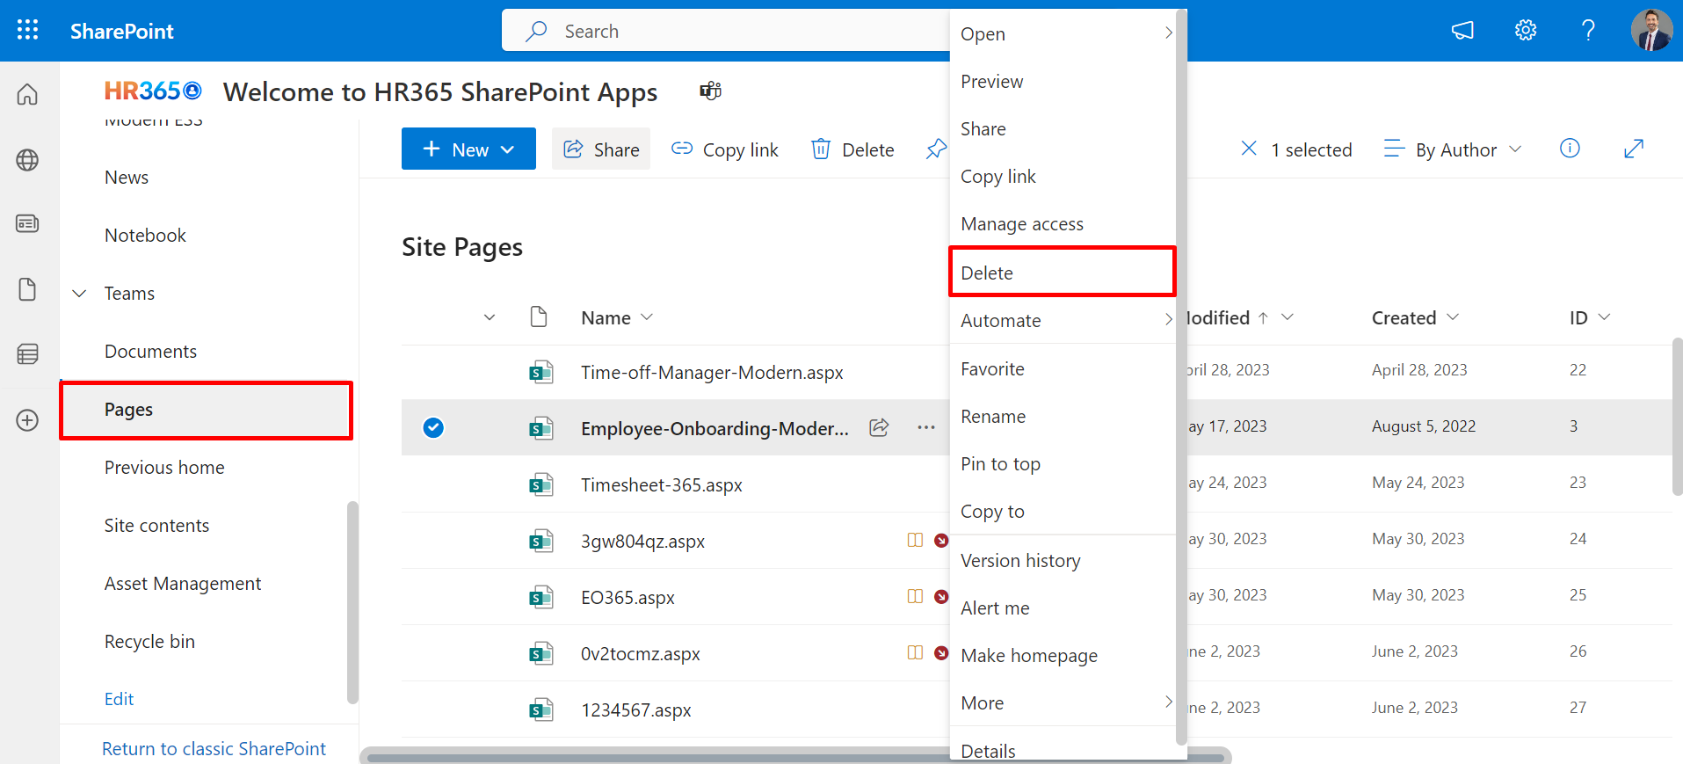Viewport: 1683px width, 764px height.
Task: Click the page icon of Time-off-Manager-Modern.aspx
Action: pyautogui.click(x=540, y=372)
